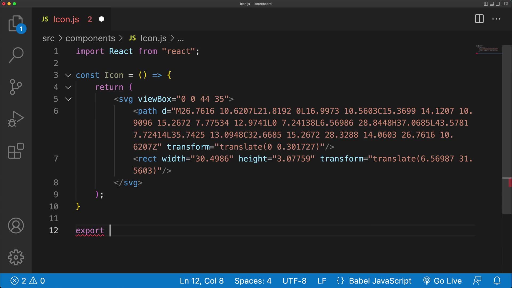Collapse the Icon arrow function on line 3
Viewport: 512px width, 288px height.
pos(68,75)
